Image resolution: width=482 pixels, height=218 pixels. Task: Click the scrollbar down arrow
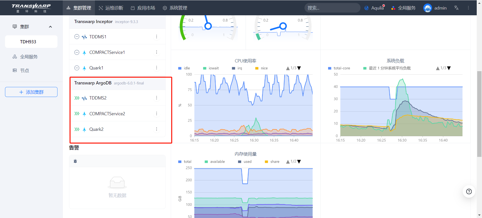pos(479,215)
